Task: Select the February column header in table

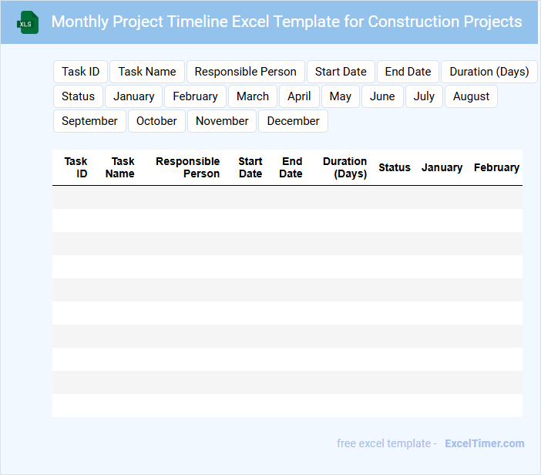Action: pyautogui.click(x=496, y=167)
